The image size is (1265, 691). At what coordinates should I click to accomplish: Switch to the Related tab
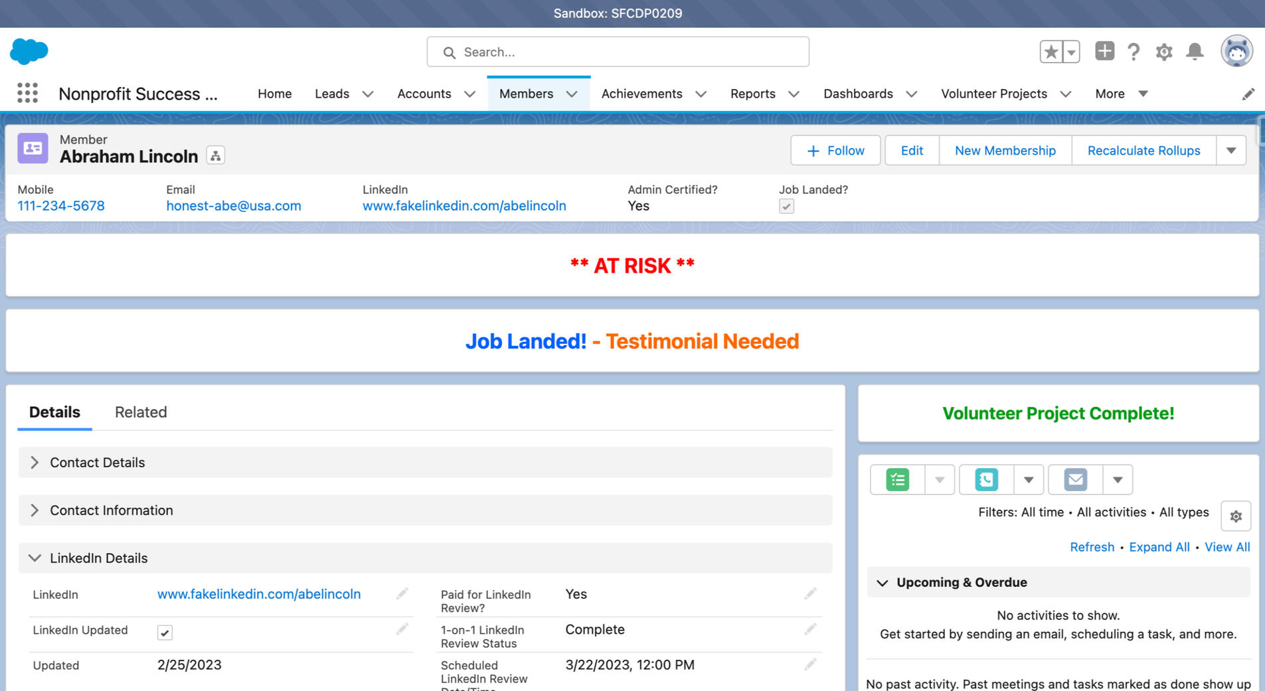pos(141,412)
